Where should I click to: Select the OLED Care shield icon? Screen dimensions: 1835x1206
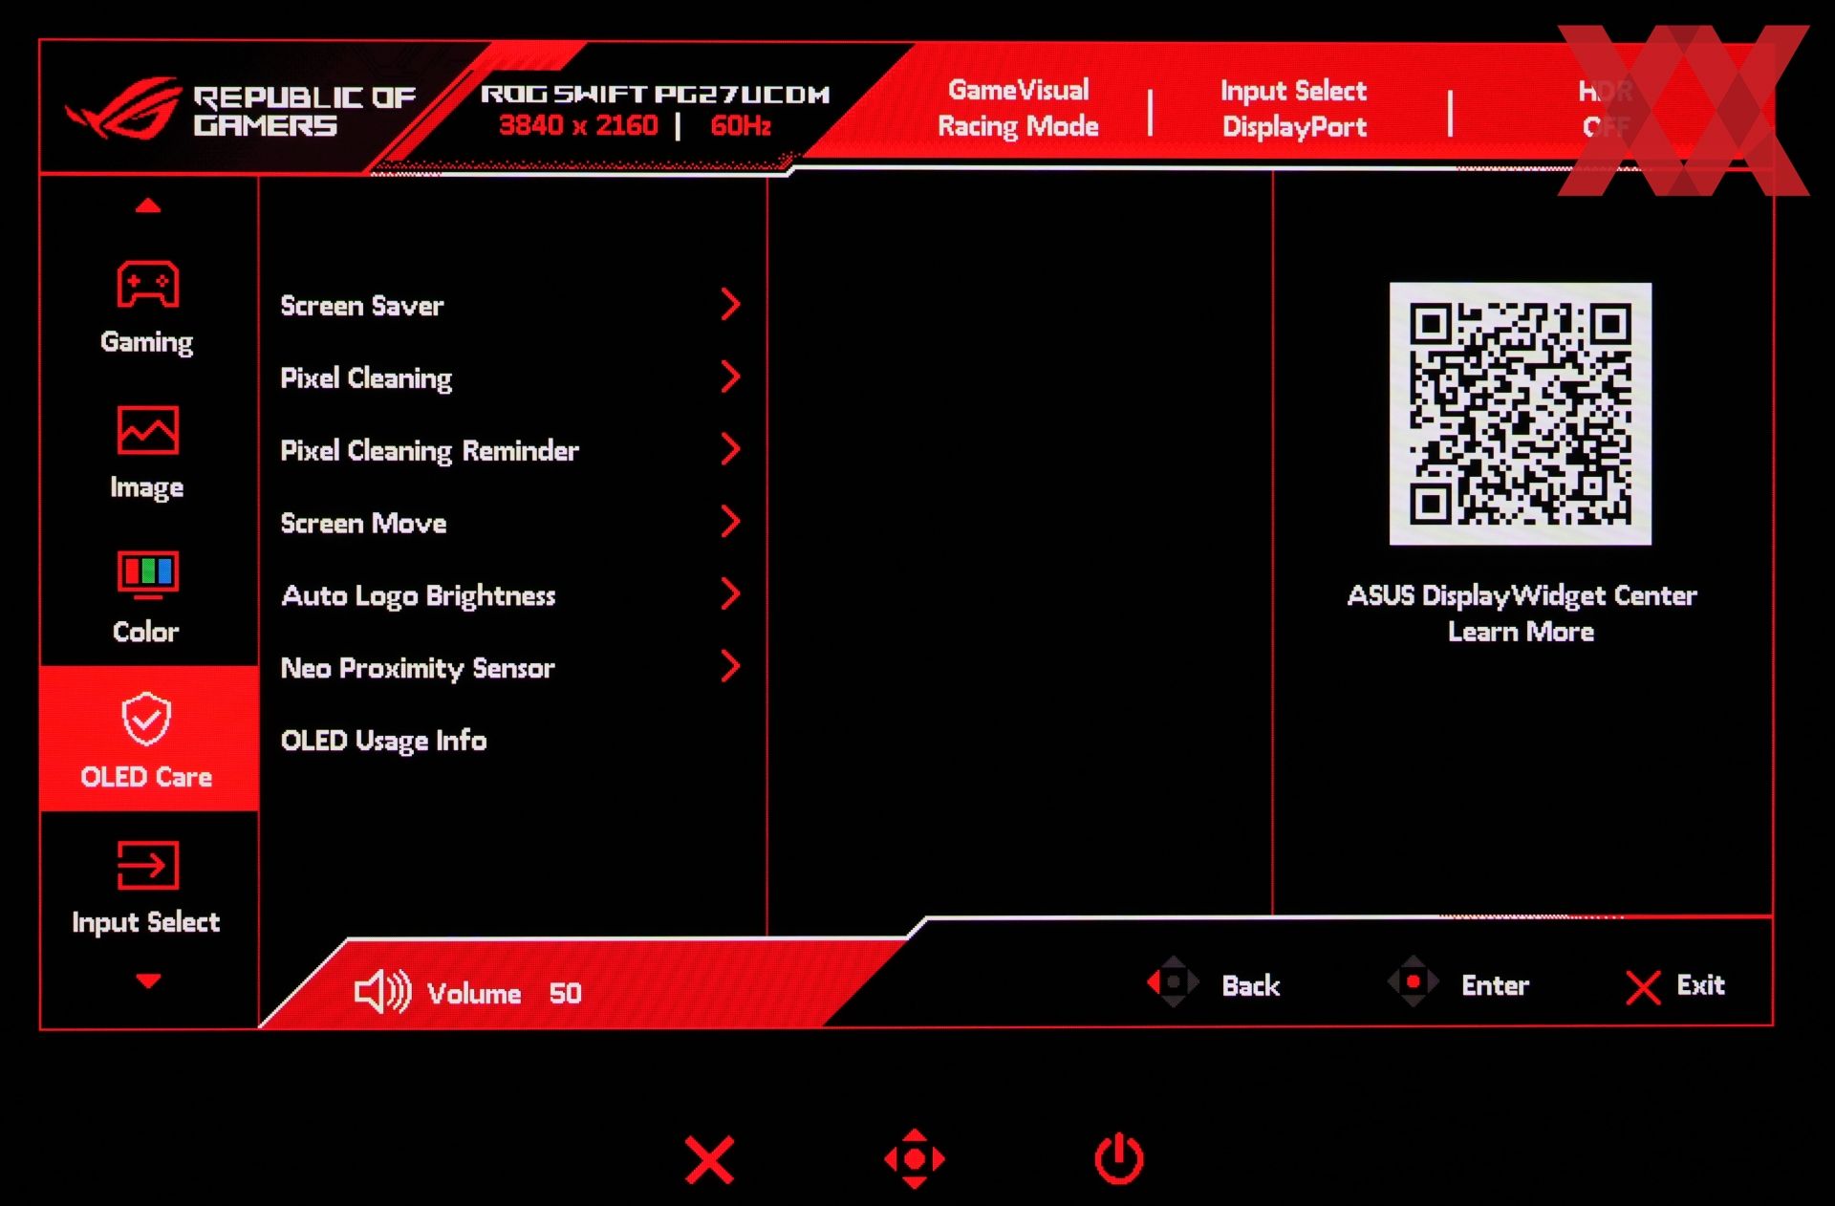[146, 719]
